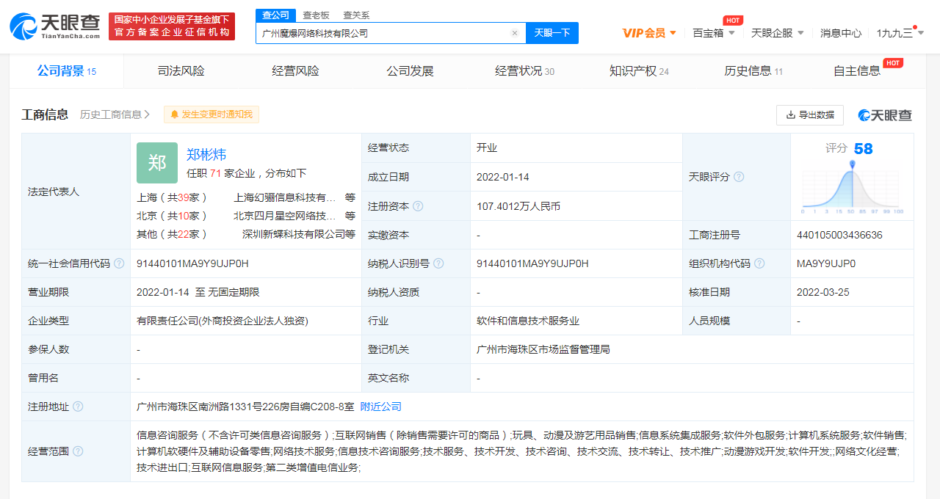Click the 天眼一下 search button

pyautogui.click(x=552, y=33)
